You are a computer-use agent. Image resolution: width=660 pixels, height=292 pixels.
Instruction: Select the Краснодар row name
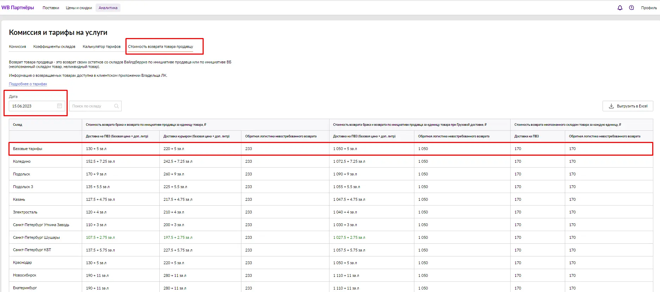click(x=22, y=263)
